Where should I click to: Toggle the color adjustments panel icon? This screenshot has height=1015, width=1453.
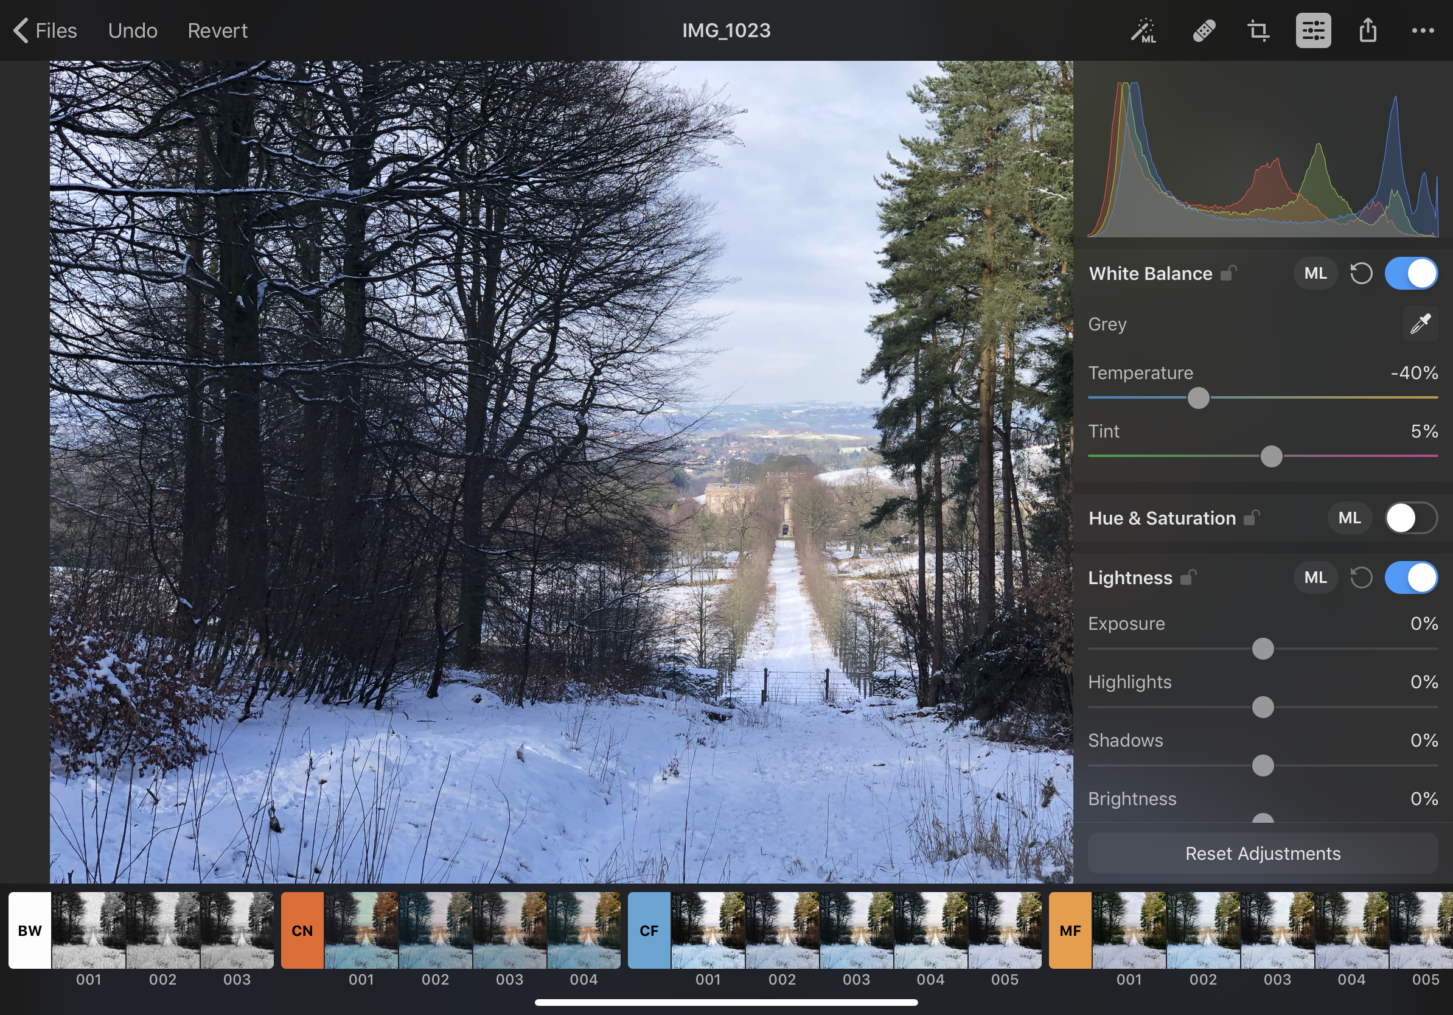(1313, 30)
